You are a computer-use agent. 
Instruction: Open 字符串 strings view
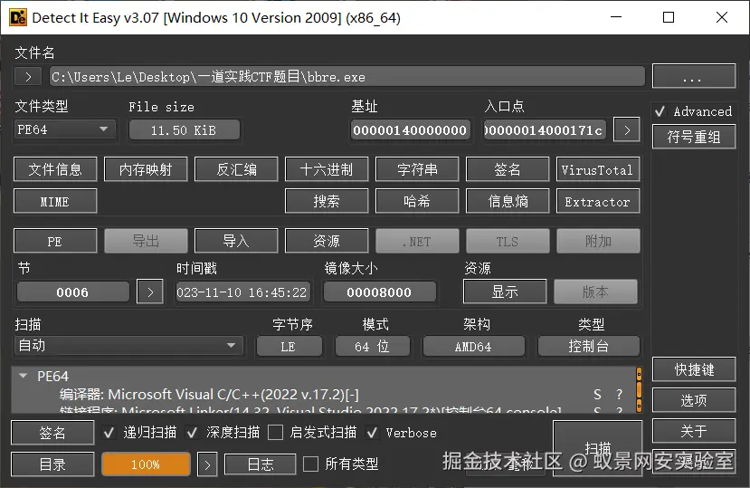point(417,169)
